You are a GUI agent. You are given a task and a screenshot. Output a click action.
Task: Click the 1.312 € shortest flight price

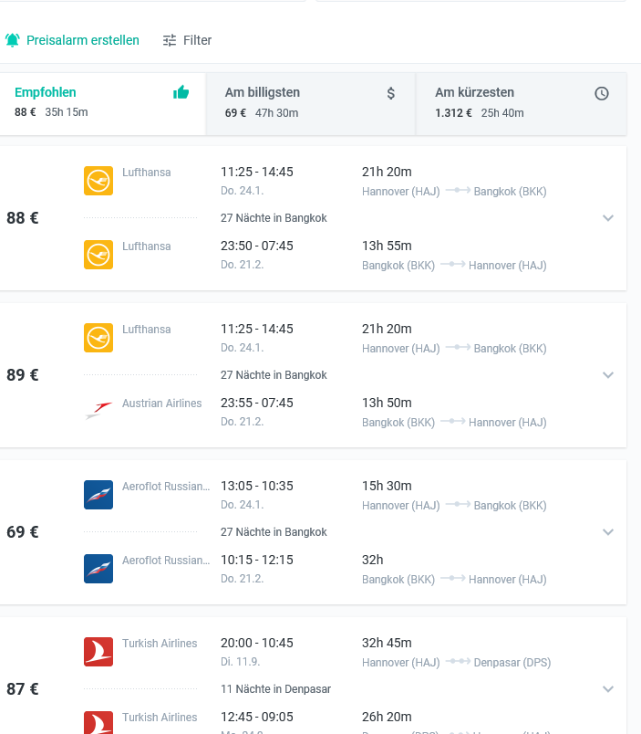click(453, 113)
